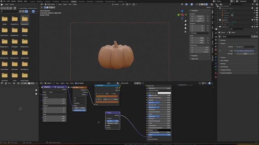This screenshot has width=259, height=145.
Task: Open the World properties tab icon
Action: pos(216,50)
